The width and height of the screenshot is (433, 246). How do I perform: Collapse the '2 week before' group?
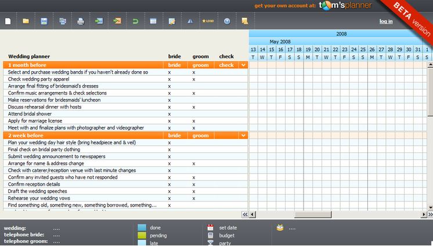tap(243, 135)
